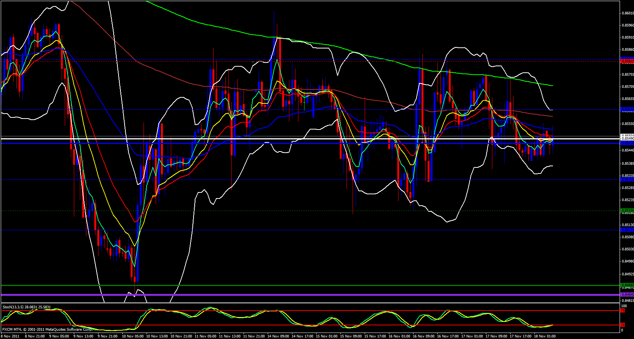This screenshot has width=634, height=339.
Task: Click the 15 Nov 17:00 time label
Action: (x=375, y=336)
